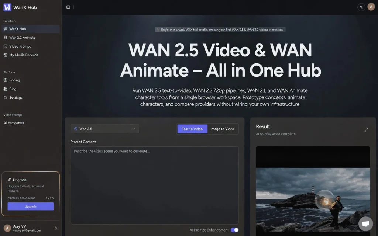
Task: Select the Text to Video tab
Action: click(x=192, y=129)
